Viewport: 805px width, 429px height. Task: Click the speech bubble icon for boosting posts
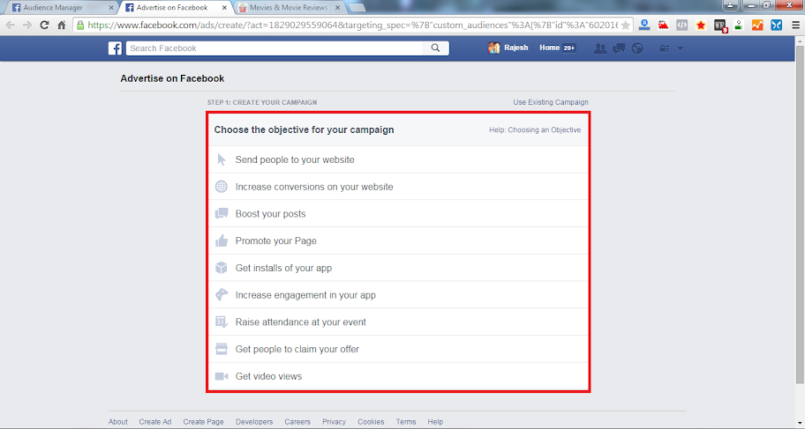[222, 214]
